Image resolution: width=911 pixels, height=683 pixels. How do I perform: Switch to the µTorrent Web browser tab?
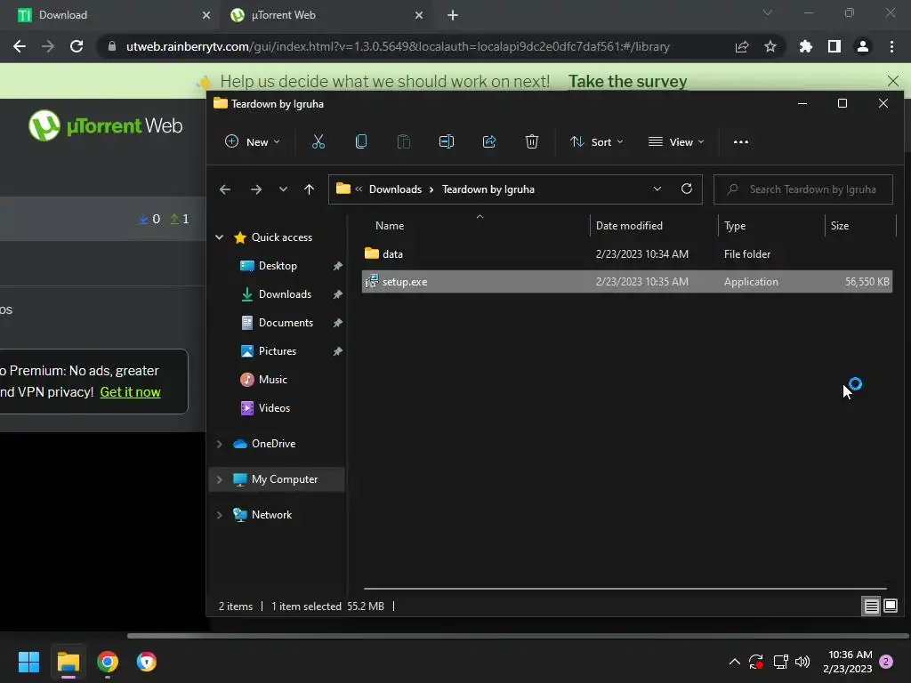tap(326, 15)
